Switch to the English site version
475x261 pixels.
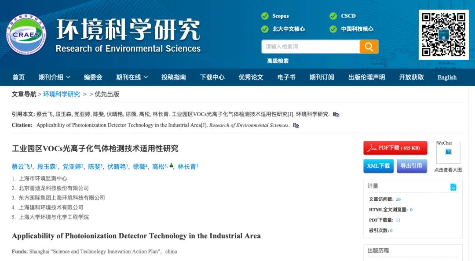click(447, 77)
